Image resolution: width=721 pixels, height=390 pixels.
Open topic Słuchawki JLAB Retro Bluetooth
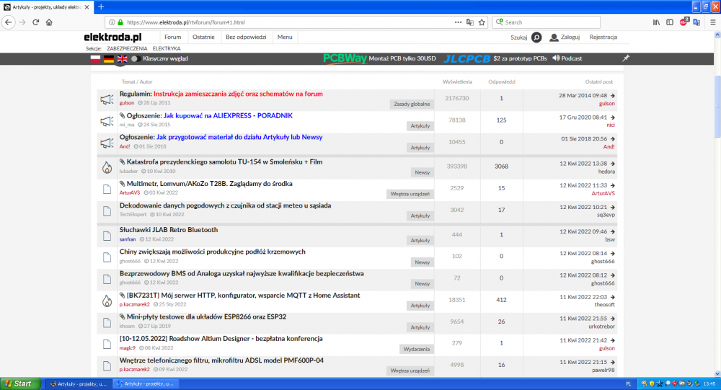[168, 230]
